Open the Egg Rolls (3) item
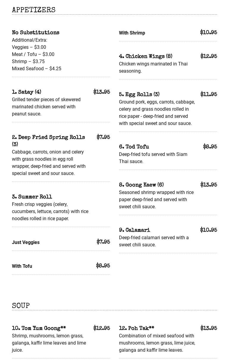This screenshot has width=229, height=360. point(139,95)
